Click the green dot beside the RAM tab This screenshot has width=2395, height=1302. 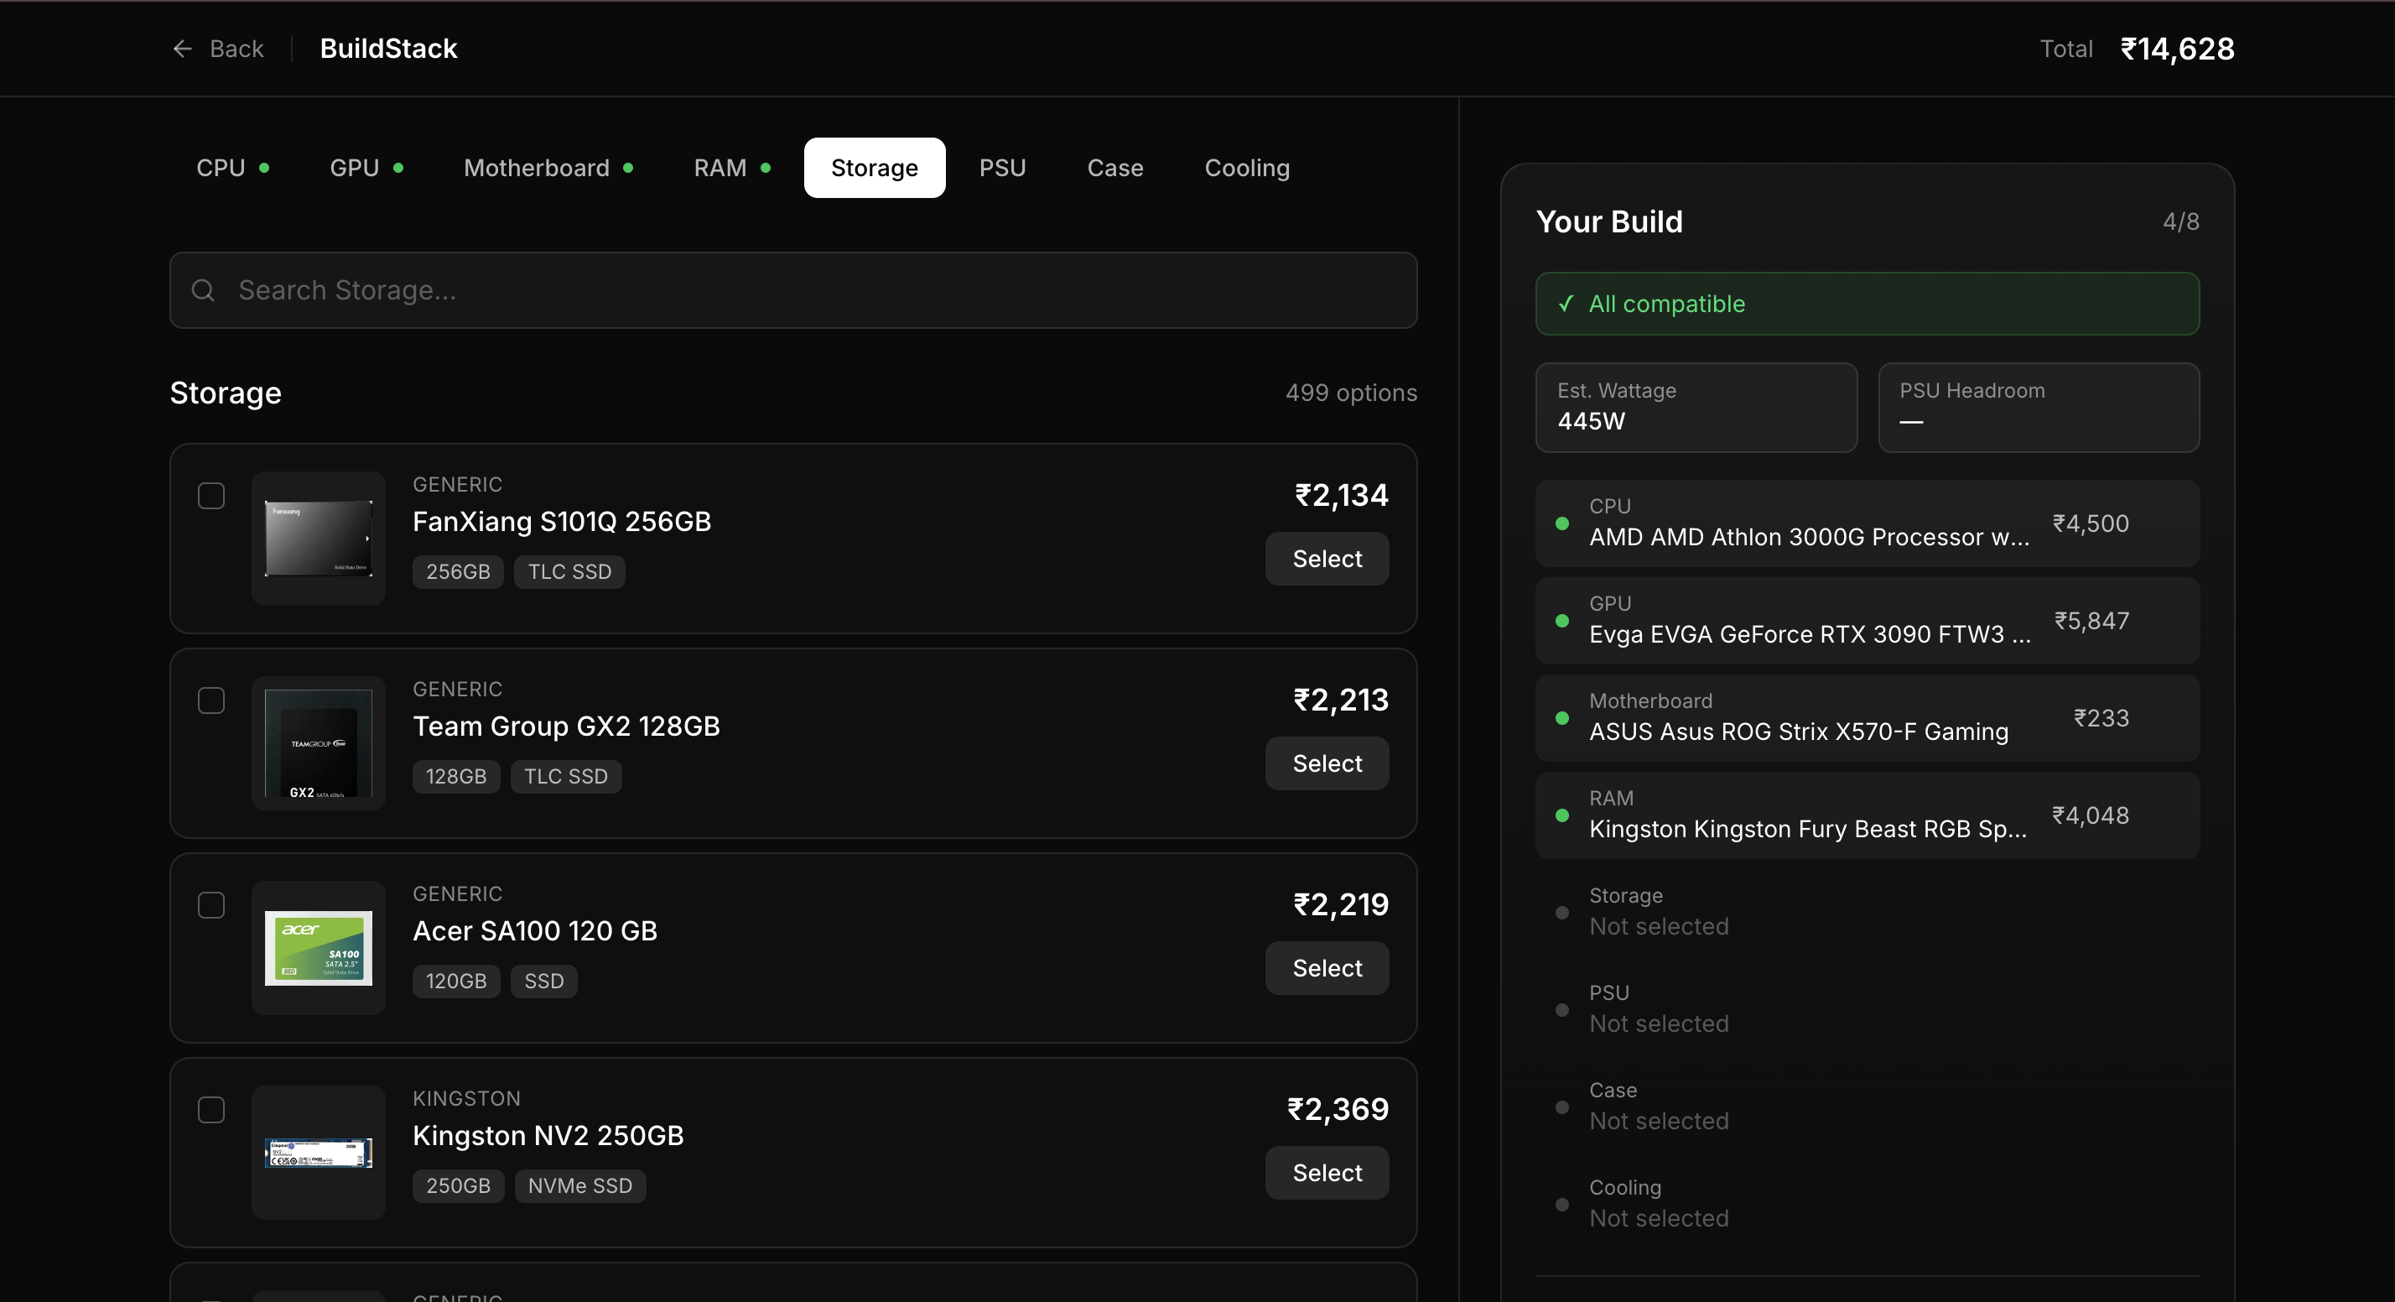[765, 168]
